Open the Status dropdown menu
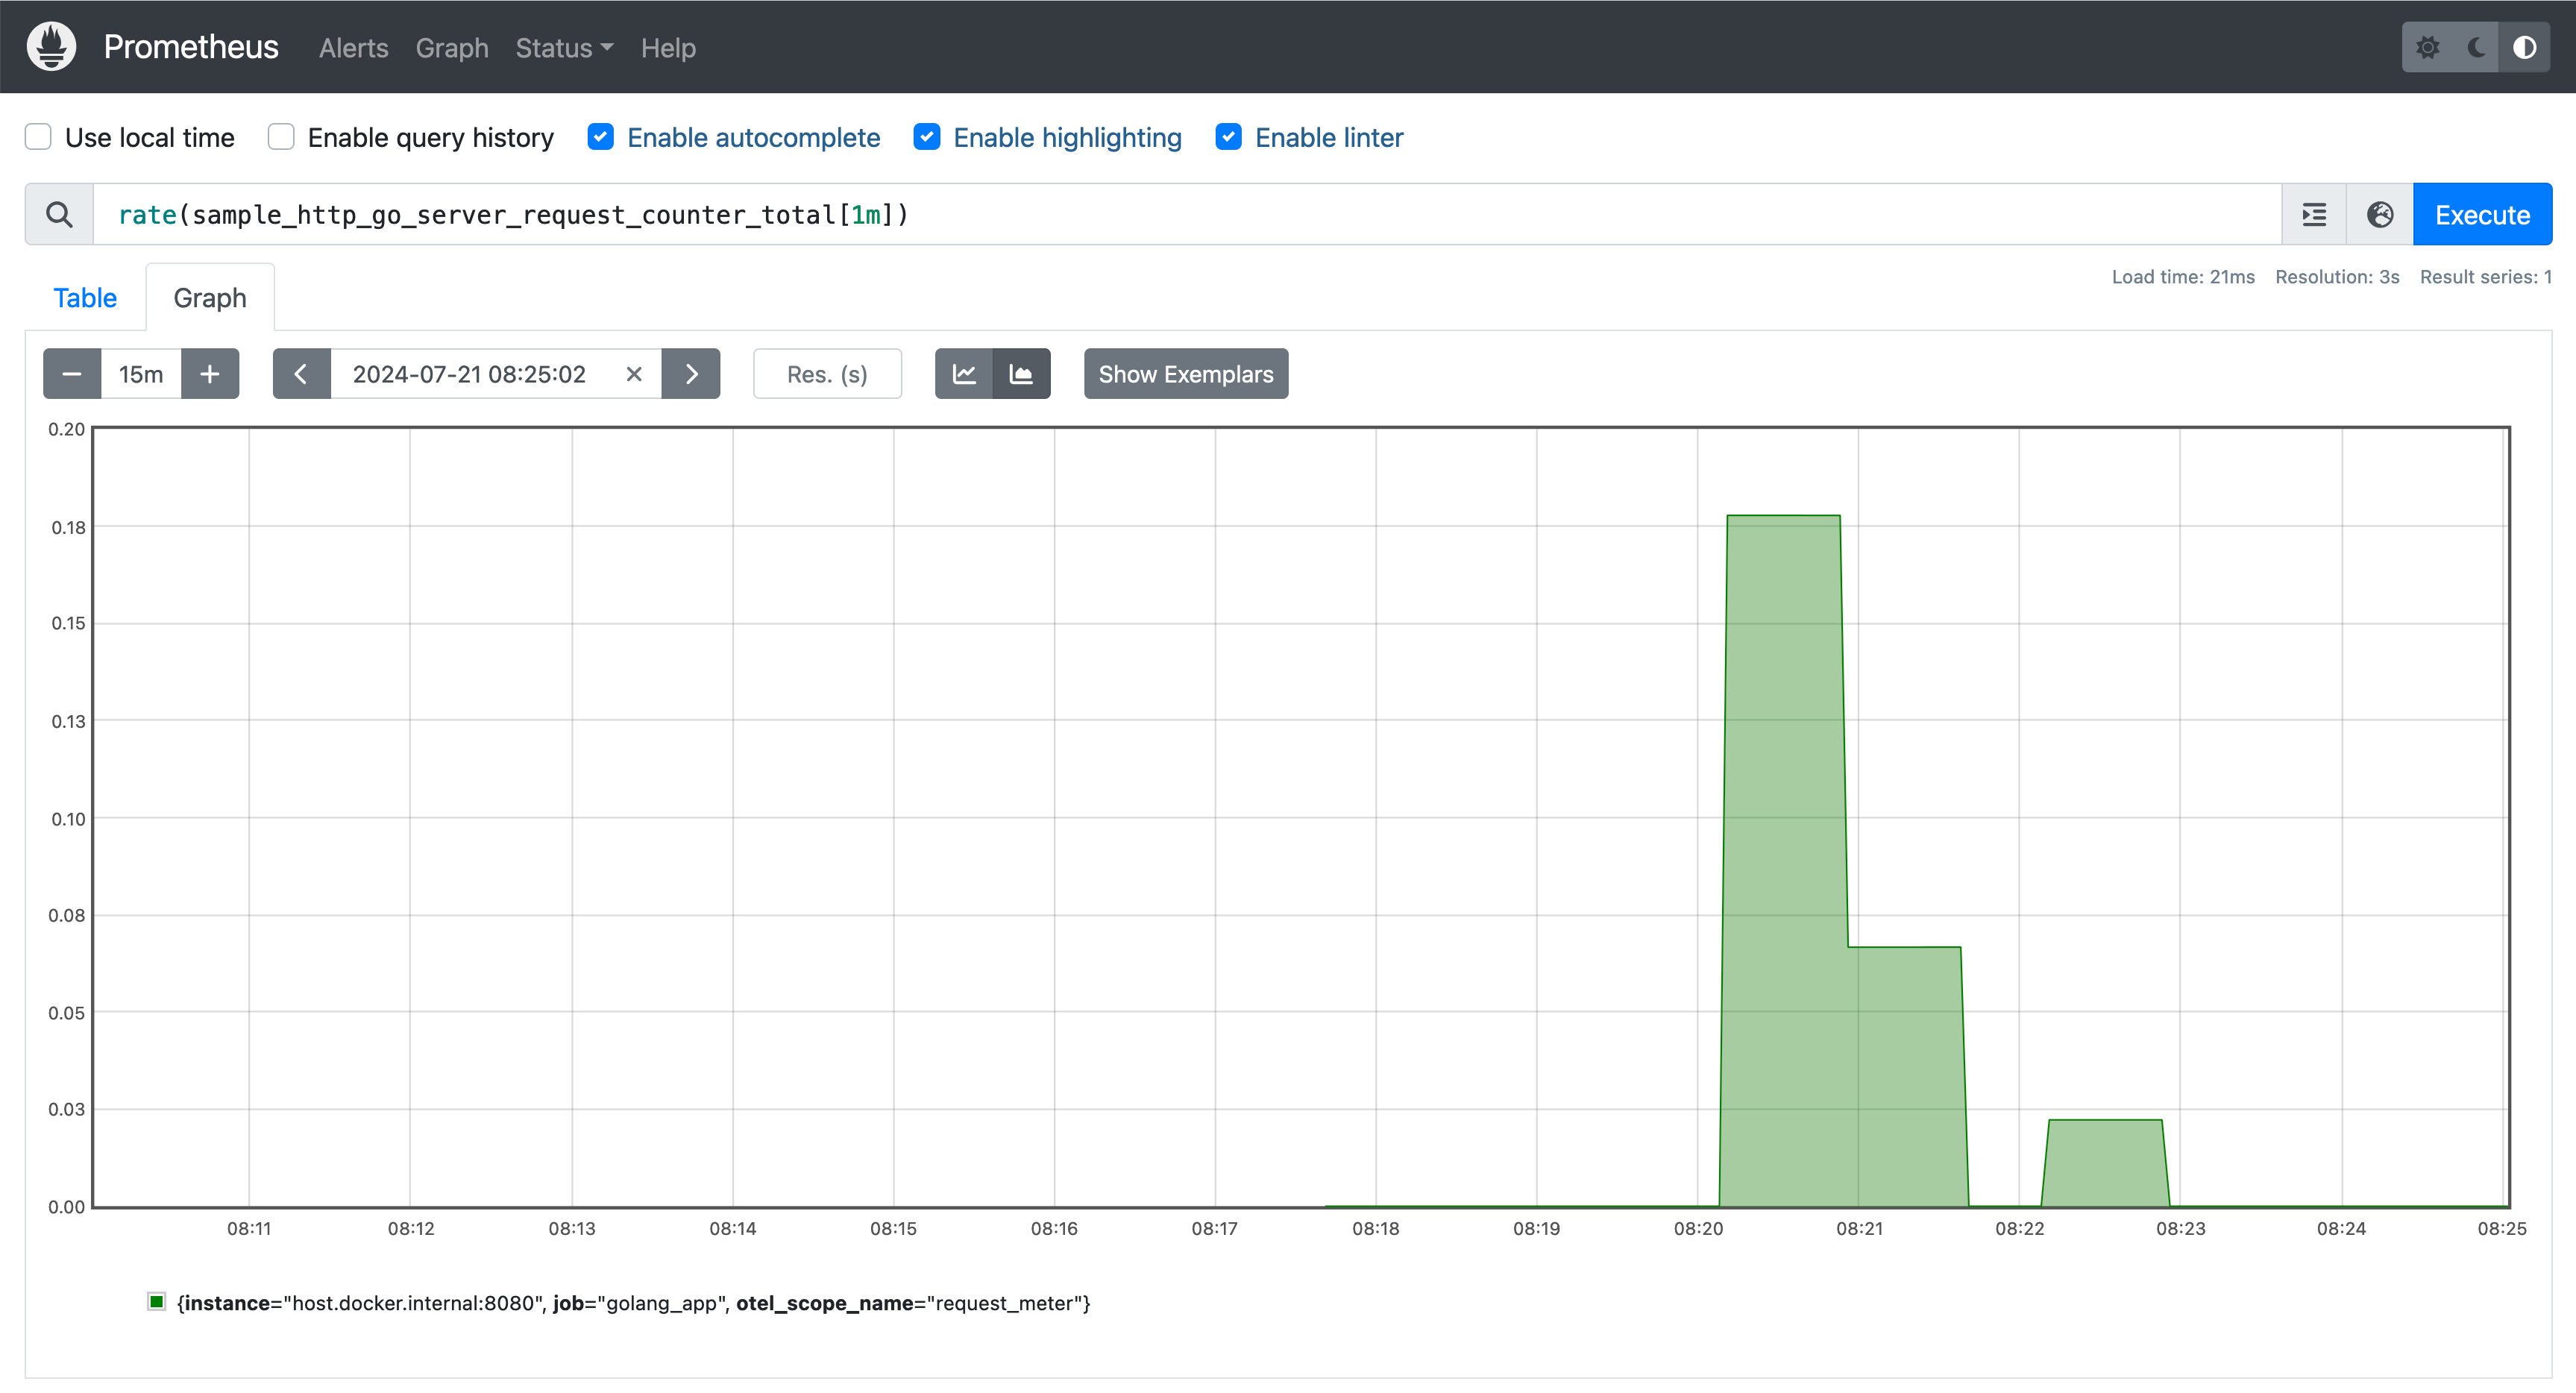 564,47
